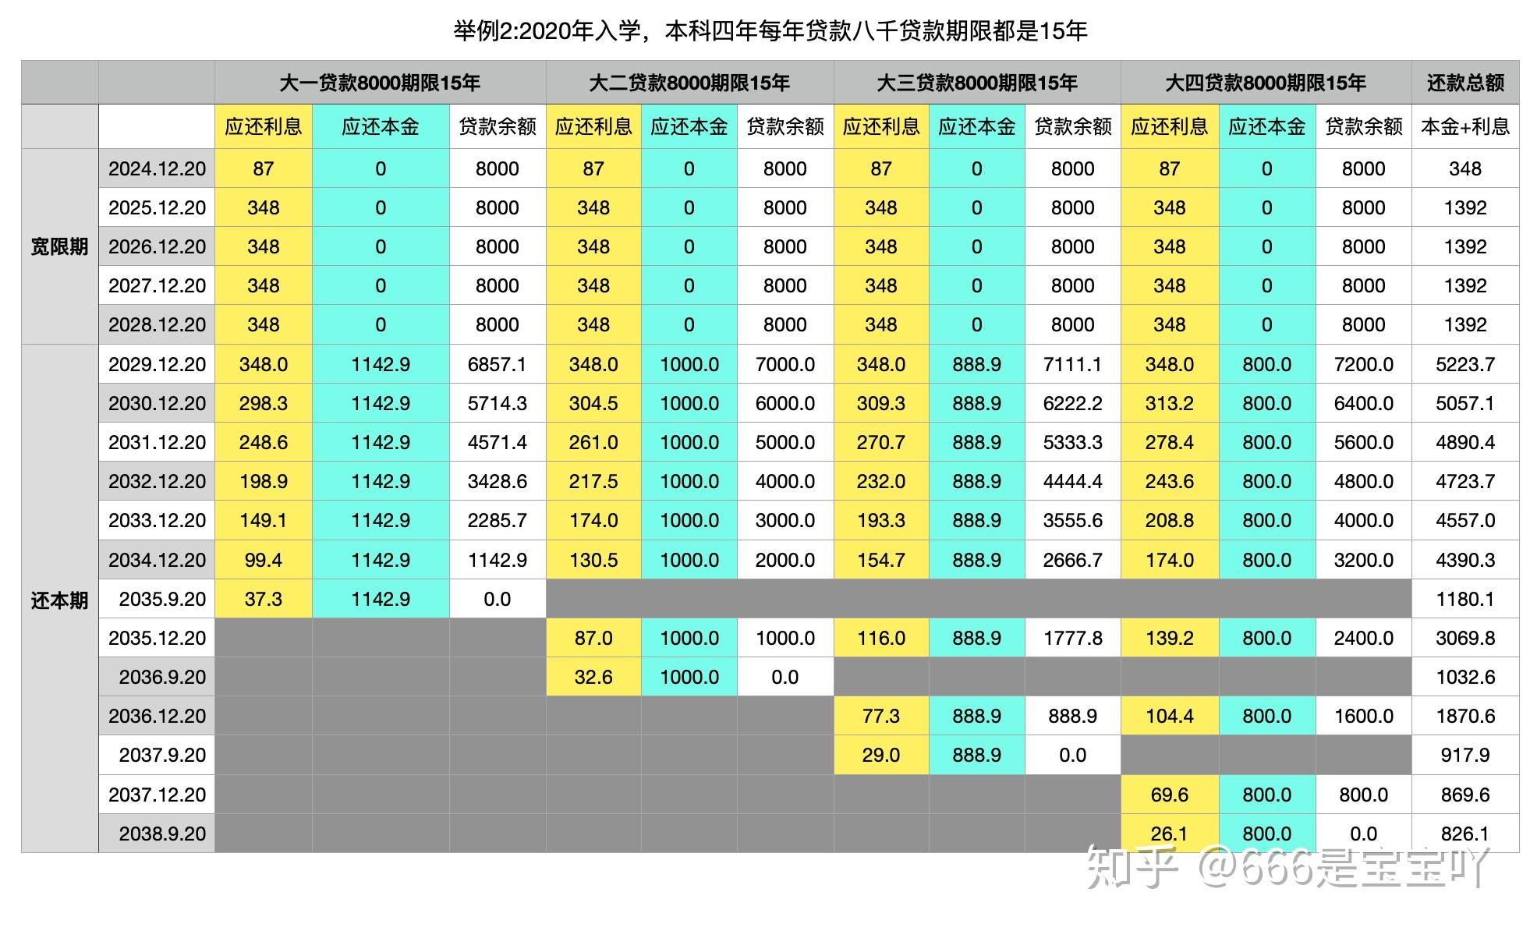Screen dimensions: 1530x931
Task: Select date cell 2026.12.20
Action: point(157,246)
